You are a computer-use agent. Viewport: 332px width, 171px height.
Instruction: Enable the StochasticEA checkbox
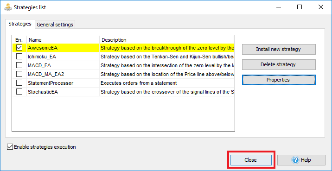(19, 92)
